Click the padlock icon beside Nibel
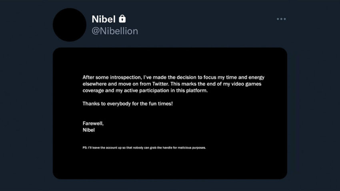The image size is (340, 191). click(122, 19)
